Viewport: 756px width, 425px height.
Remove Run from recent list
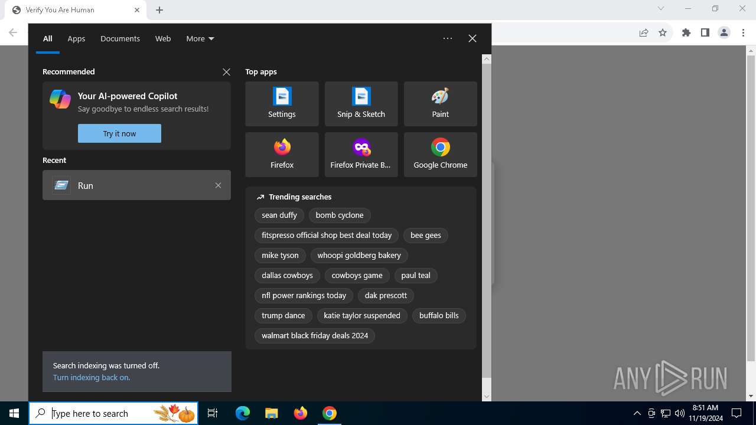pos(218,185)
